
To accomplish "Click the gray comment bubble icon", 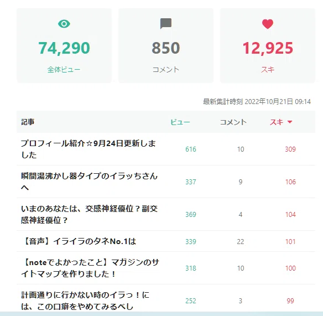I will click(166, 23).
